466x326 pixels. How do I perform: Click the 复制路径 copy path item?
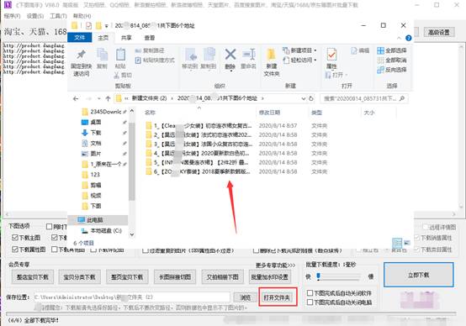[x=150, y=50]
